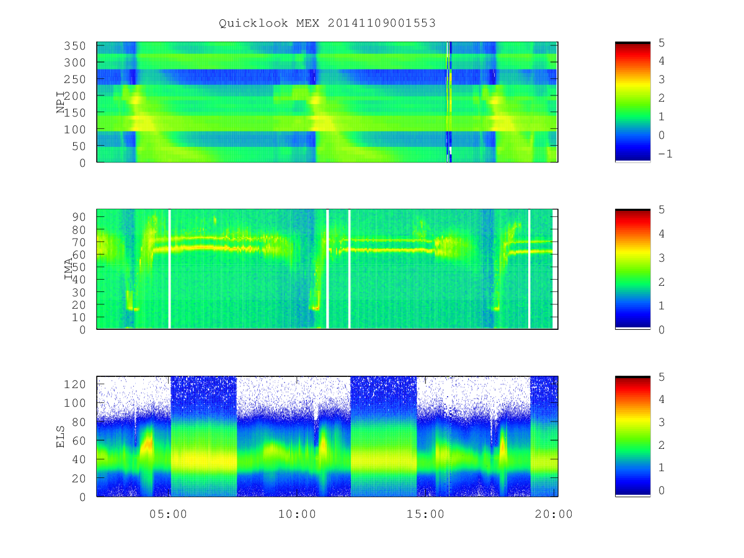Click the 5 label on the NPI colorbar
Viewport: 744px width, 558px height.
662,42
